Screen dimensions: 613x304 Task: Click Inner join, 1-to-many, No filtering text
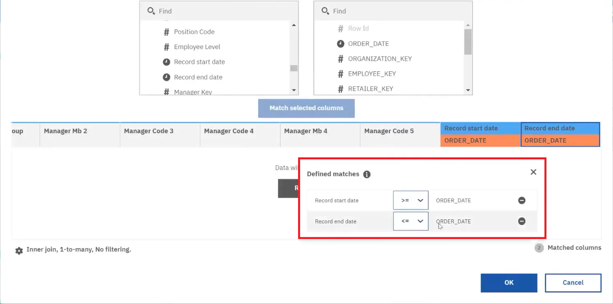point(79,249)
